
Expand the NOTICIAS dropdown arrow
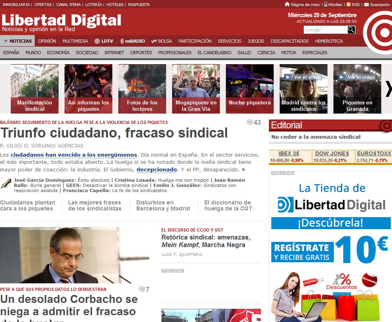coord(6,41)
